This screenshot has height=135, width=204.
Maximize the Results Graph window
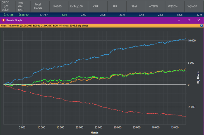pos(189,20)
